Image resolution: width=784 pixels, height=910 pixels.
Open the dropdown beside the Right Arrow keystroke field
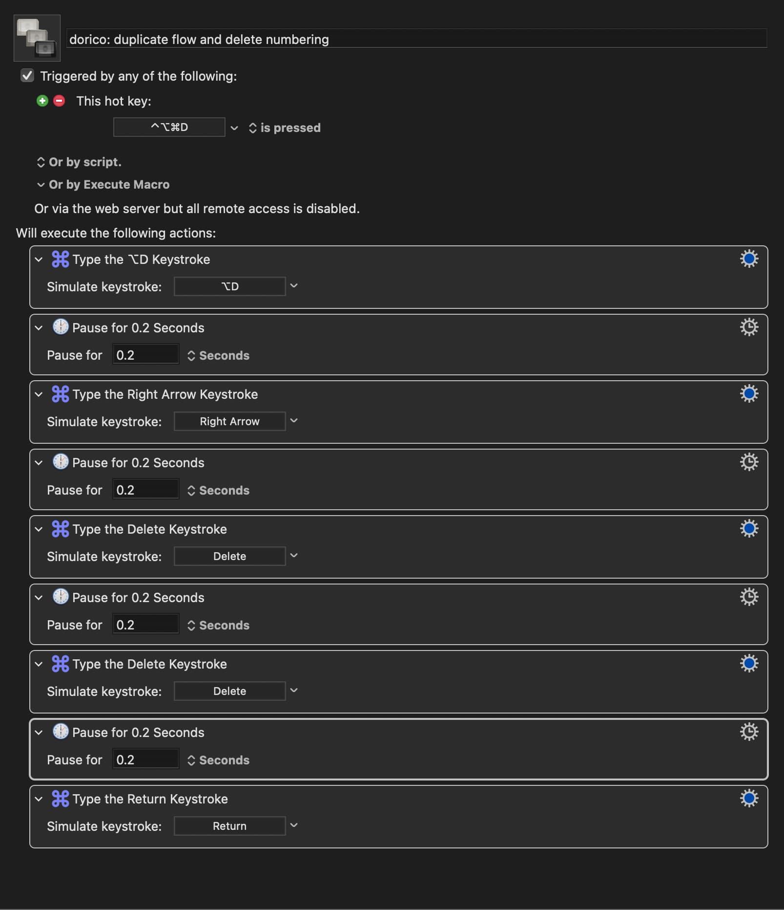point(294,421)
